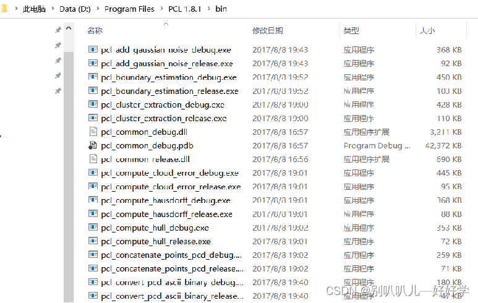Click the pcl_common_debug.pdb file icon
478x303 pixels.
pos(93,145)
